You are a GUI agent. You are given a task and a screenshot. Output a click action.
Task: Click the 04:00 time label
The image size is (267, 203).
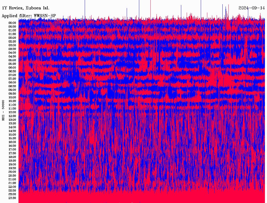[x=12, y=53]
